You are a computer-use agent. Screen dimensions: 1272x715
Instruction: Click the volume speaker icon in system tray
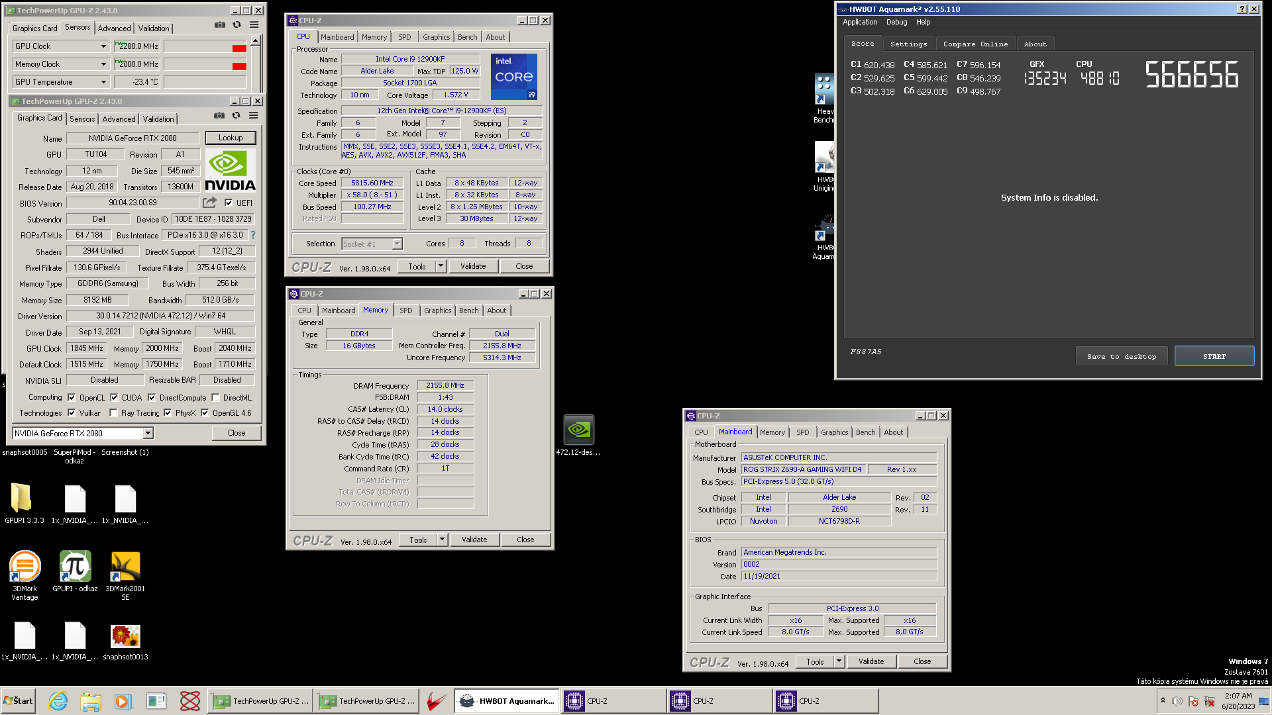(x=1177, y=701)
